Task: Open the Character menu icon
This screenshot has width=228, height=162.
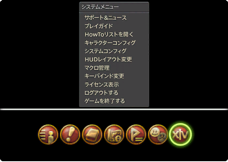Action: pyautogui.click(x=48, y=134)
